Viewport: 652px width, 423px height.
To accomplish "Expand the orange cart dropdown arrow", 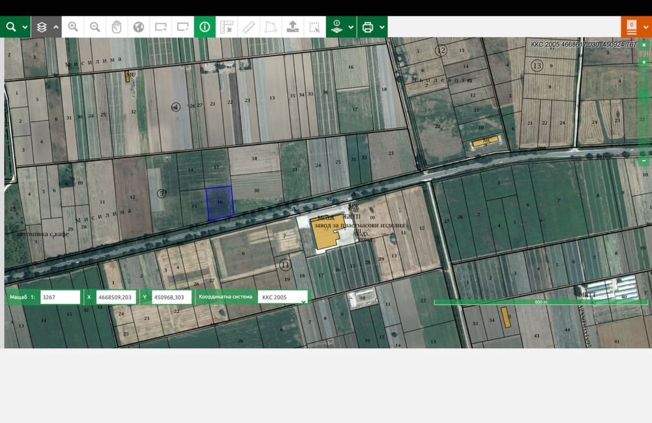I will click(x=645, y=27).
